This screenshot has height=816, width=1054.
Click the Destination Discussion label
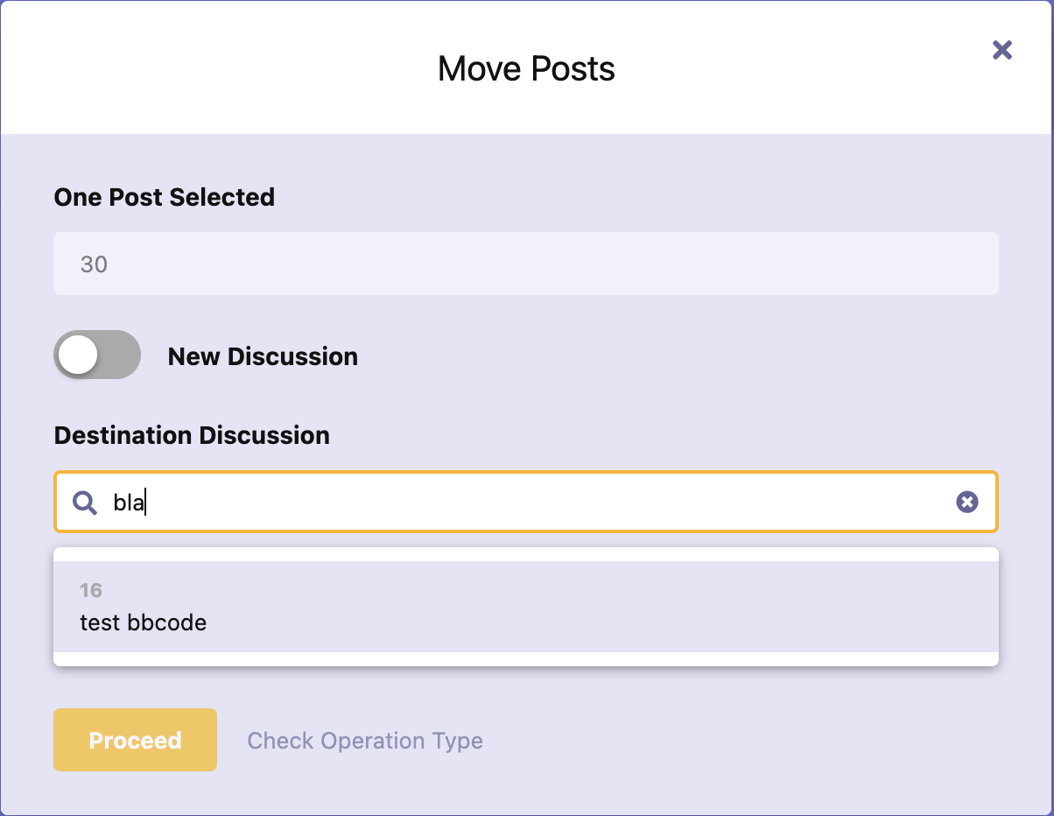192,435
